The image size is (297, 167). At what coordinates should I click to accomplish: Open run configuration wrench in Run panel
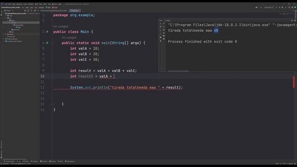pos(161,27)
